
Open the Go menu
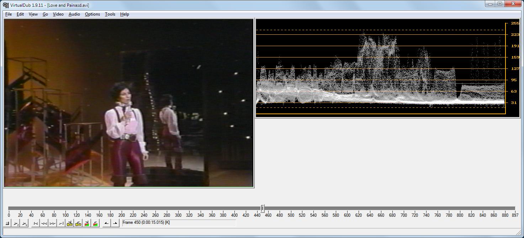[45, 14]
